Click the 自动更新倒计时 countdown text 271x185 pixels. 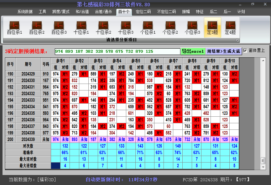(122, 180)
